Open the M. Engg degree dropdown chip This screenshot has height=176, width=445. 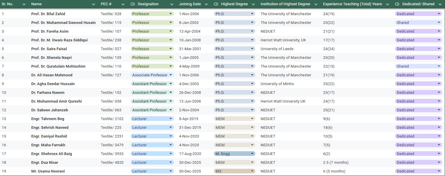252,154
